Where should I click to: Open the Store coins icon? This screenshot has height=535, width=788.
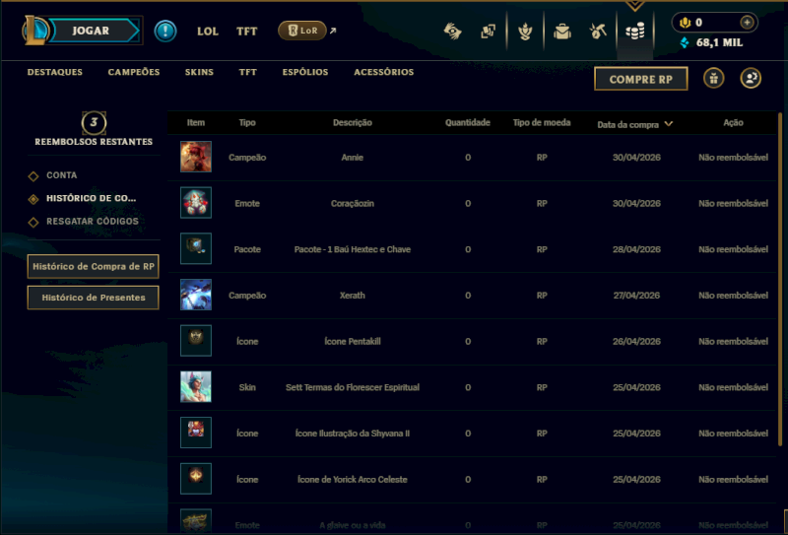click(x=635, y=32)
